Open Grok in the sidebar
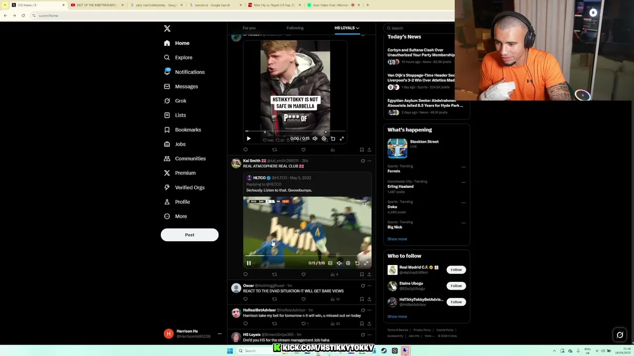 (x=175, y=101)
